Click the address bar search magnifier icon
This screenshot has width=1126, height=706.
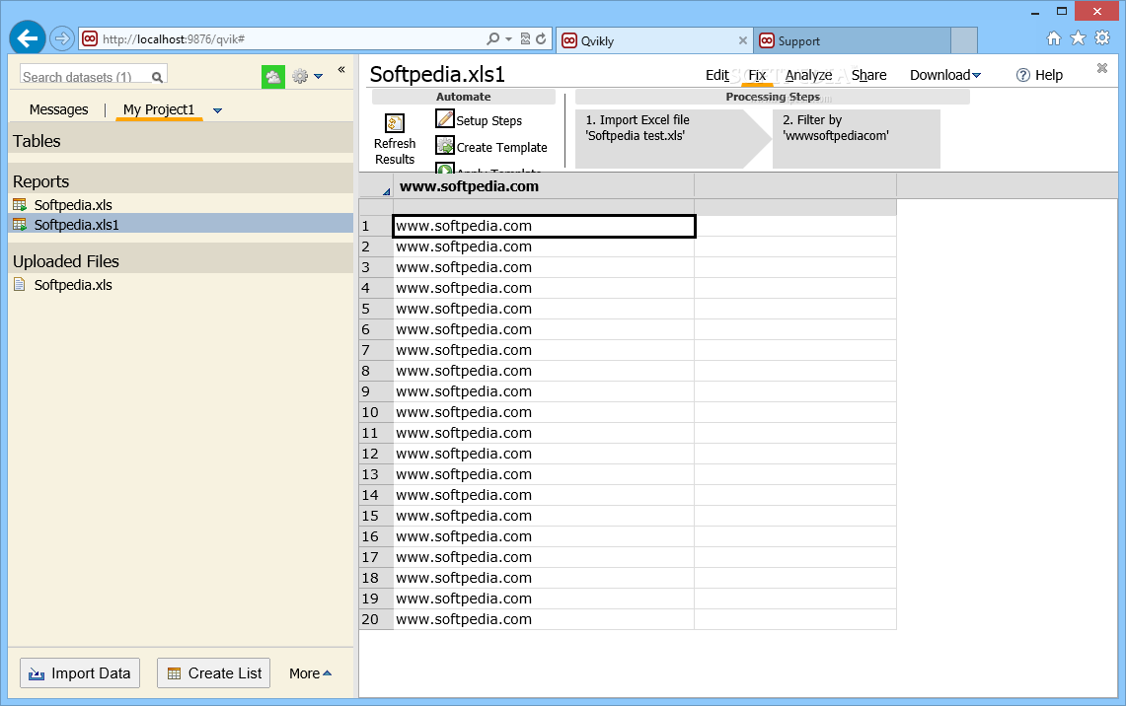pos(492,38)
